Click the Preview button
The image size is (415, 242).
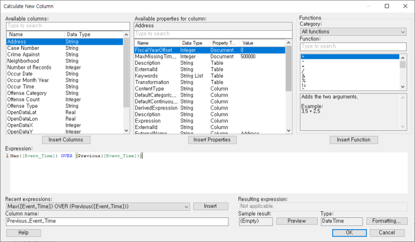click(297, 221)
